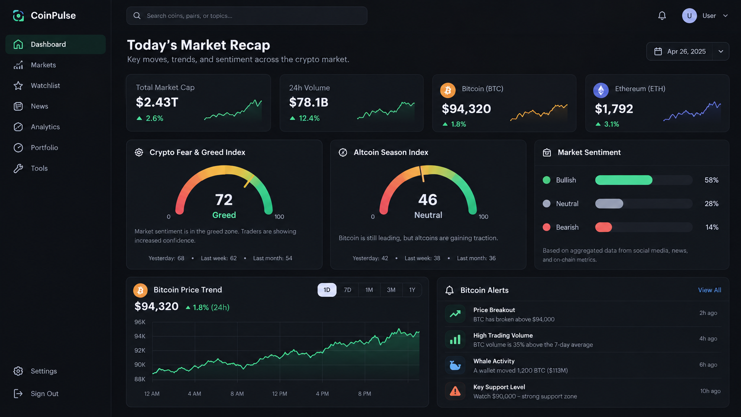This screenshot has width=741, height=417.
Task: Click the Markets chart icon in sidebar
Action: pos(18,65)
